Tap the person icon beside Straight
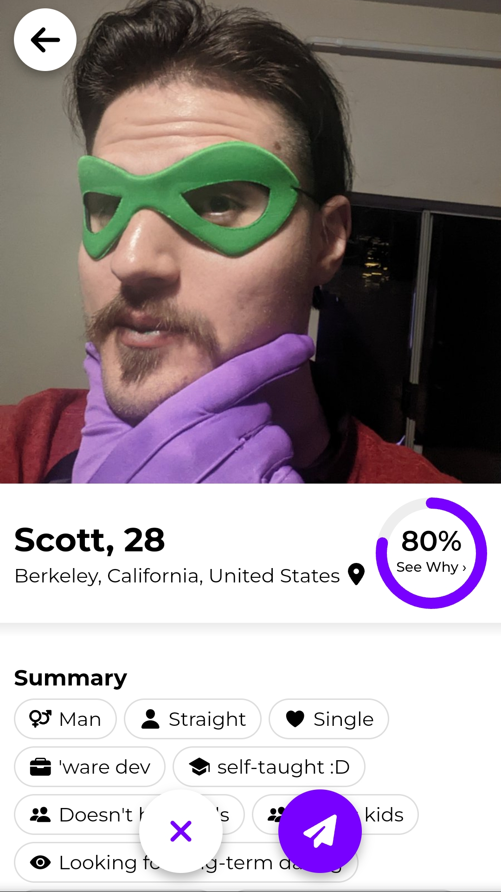Viewport: 501px width, 892px height. point(150,718)
